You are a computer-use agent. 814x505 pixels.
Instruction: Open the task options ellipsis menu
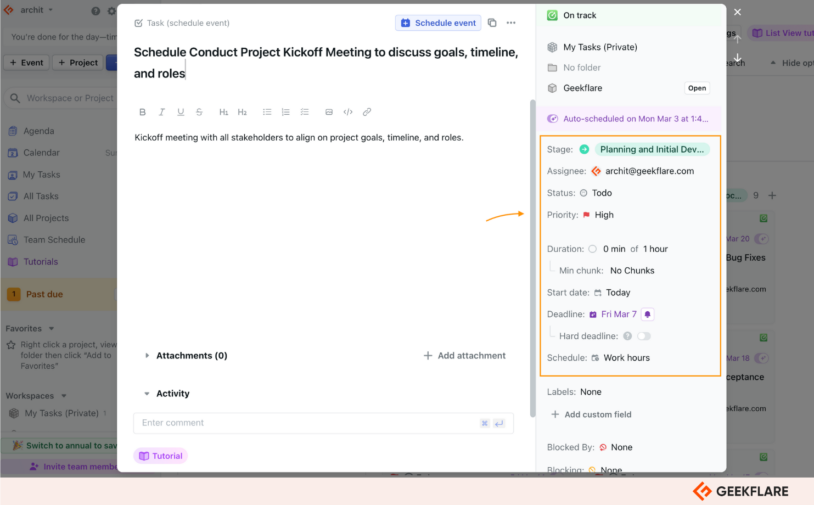point(511,23)
